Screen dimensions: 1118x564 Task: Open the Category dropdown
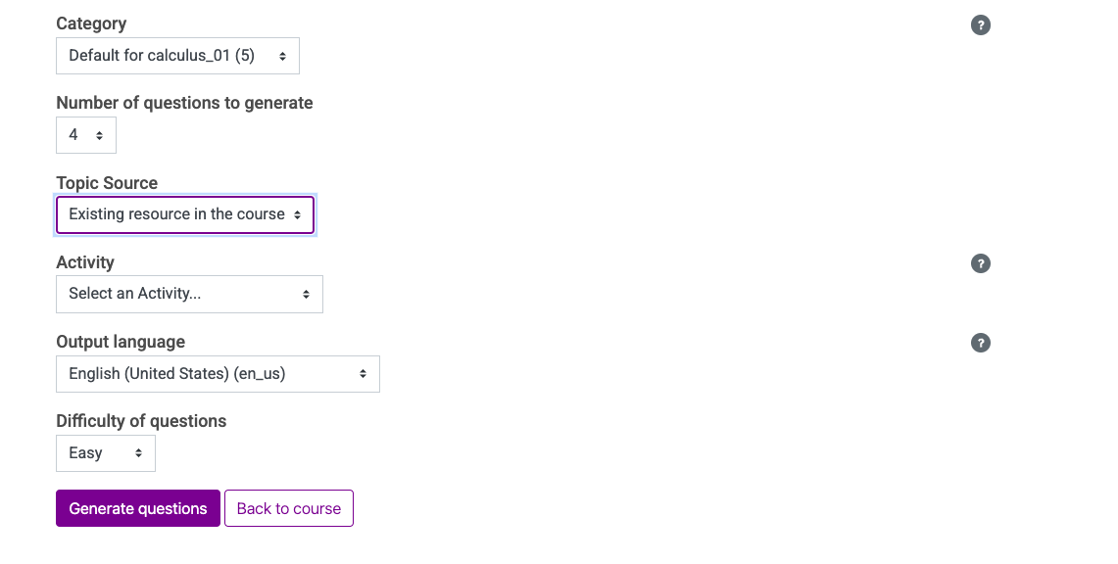click(177, 56)
